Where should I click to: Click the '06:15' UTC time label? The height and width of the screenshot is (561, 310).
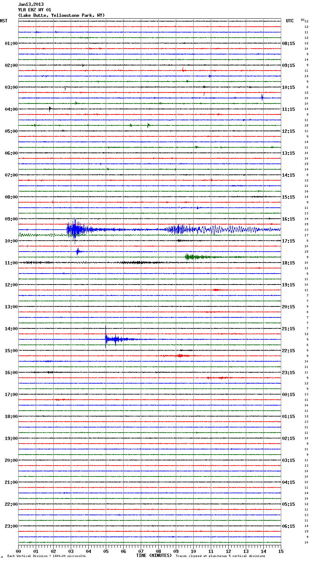tap(288, 526)
